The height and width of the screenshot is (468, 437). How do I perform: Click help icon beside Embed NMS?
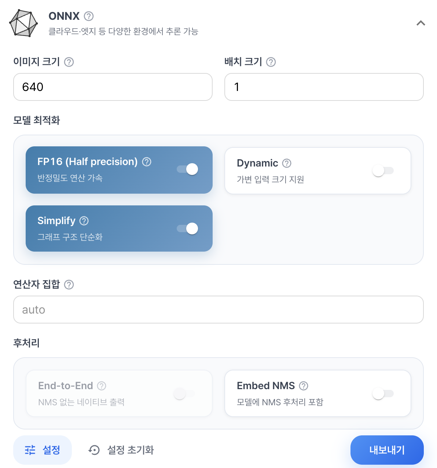point(304,386)
